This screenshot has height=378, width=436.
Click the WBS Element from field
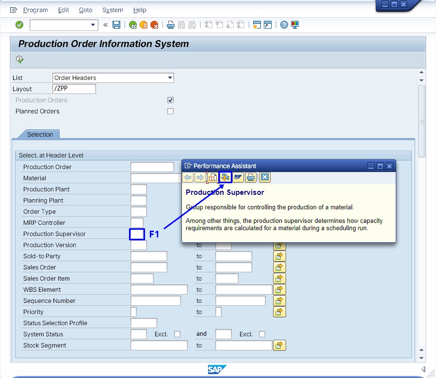159,289
